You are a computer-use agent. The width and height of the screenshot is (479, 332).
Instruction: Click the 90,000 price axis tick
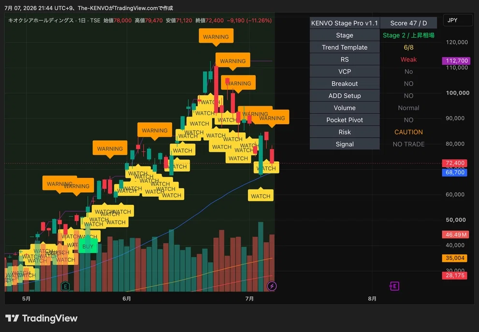pos(455,118)
